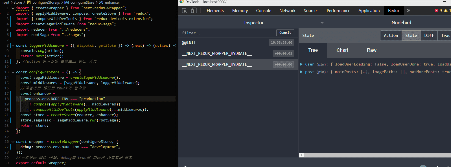The width and height of the screenshot is (451, 167).
Task: Show more DevTools tabs via double-chevron
Action: coord(408,10)
